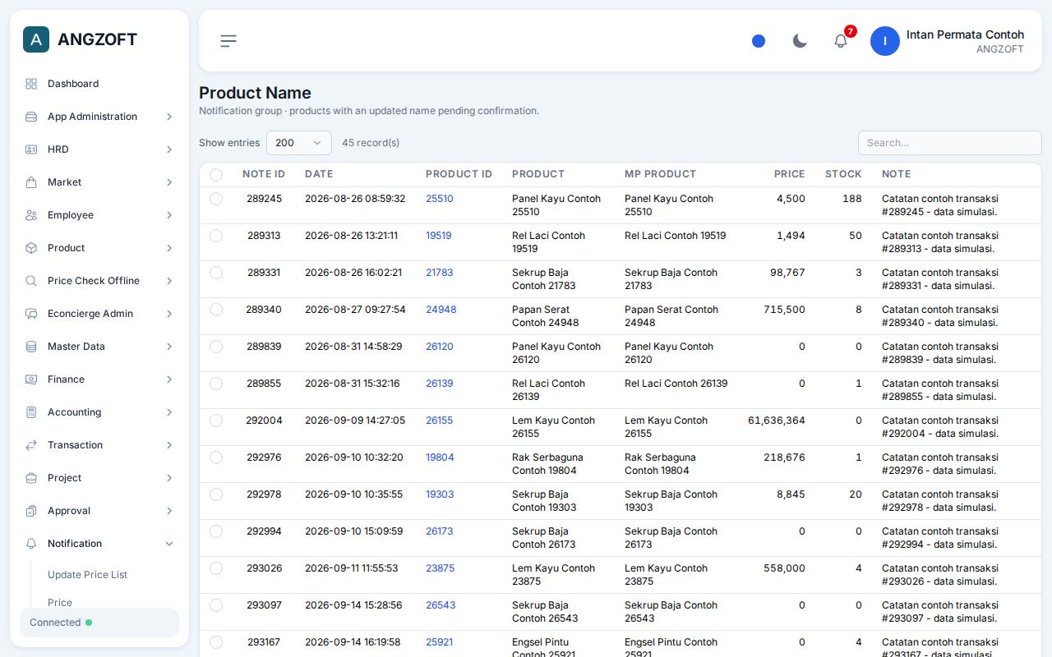
Task: Open the user avatar "I" icon
Action: (885, 41)
